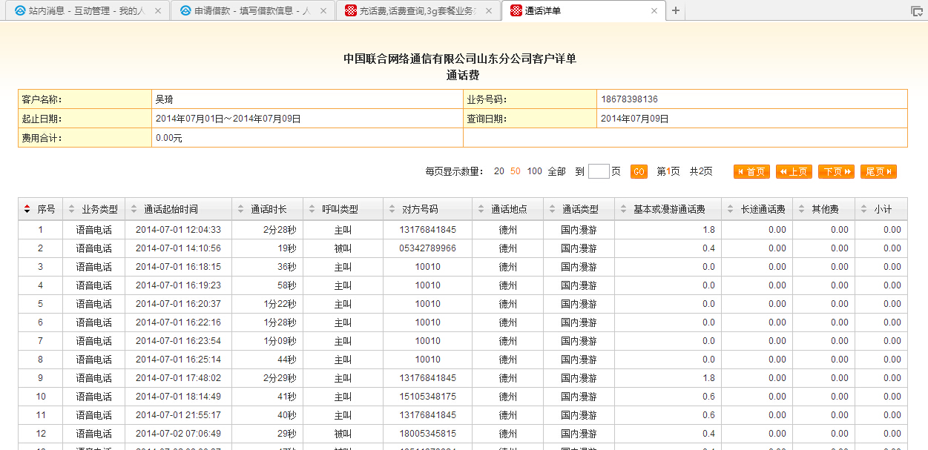The image size is (928, 450).
Task: Open a new browser tab with plus icon
Action: tap(675, 11)
